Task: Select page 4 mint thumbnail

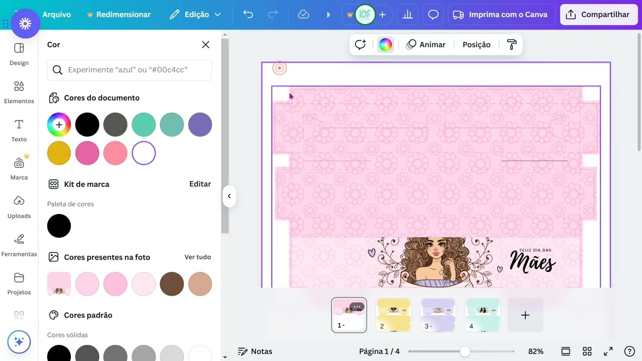Action: 483,315
